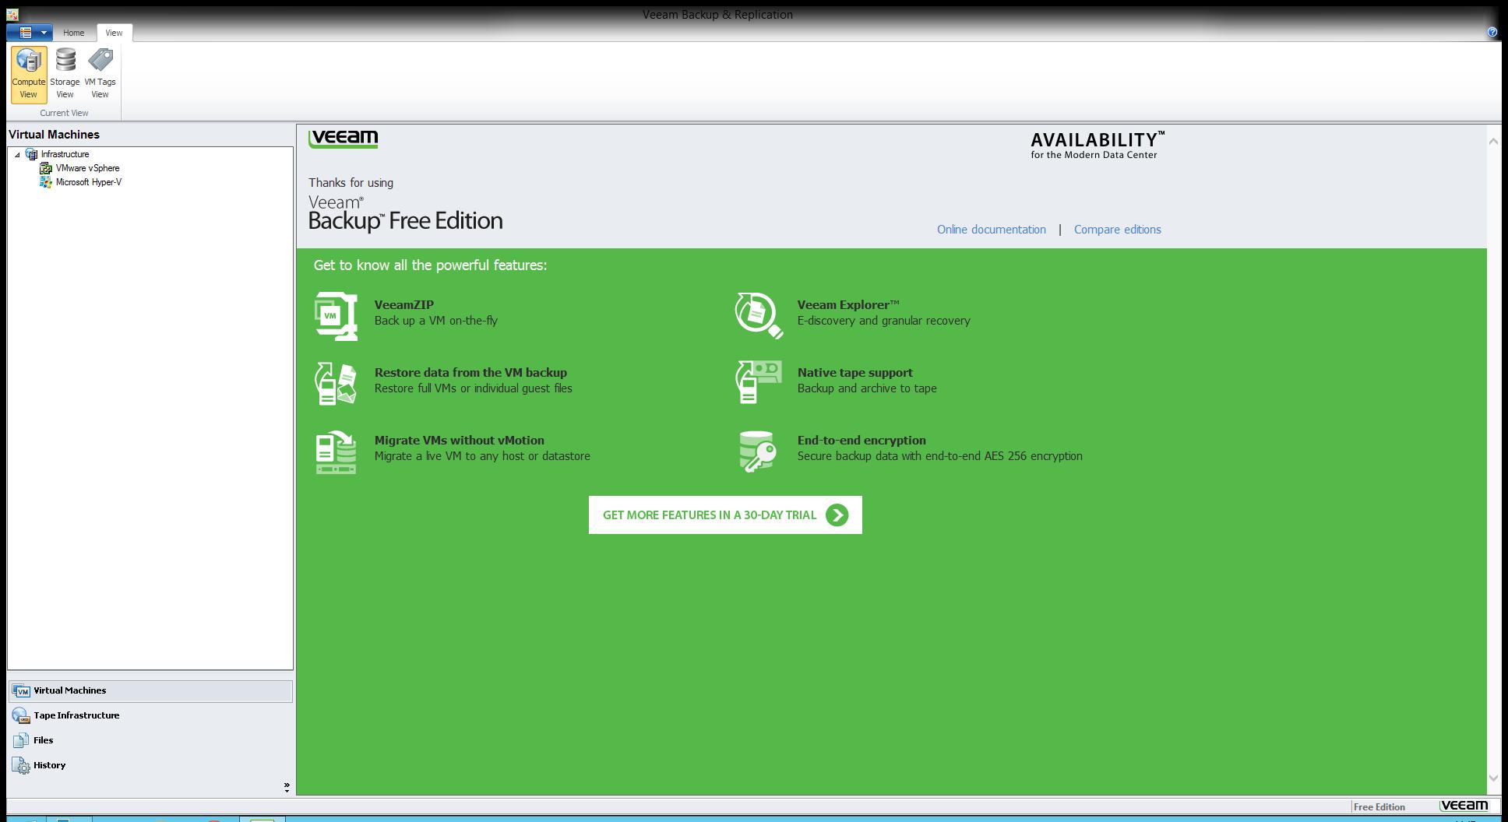Open Online documentation link
This screenshot has height=822, width=1508.
991,230
